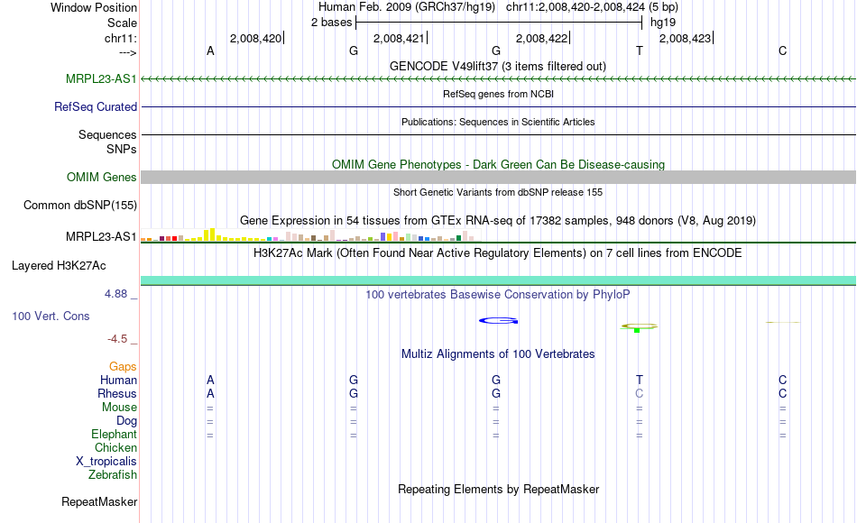Click the GTEx Gene Expression track title
Image resolution: width=857 pixels, height=523 pixels.
click(498, 221)
